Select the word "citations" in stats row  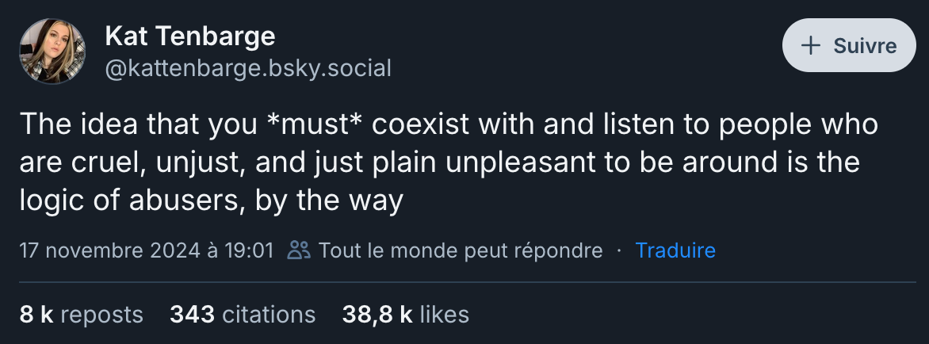[x=269, y=315]
